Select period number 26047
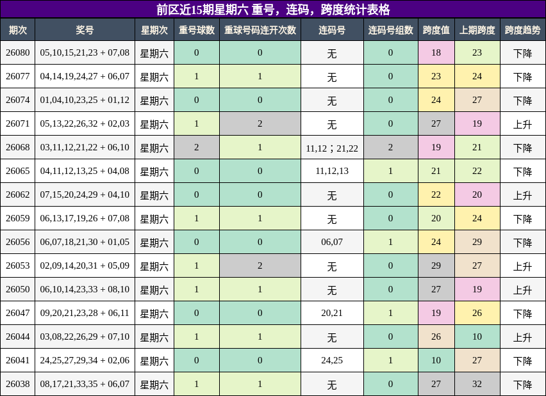546x396 pixels. 18,313
